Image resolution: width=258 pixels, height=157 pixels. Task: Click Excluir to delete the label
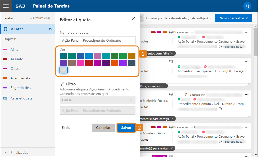tap(67, 128)
